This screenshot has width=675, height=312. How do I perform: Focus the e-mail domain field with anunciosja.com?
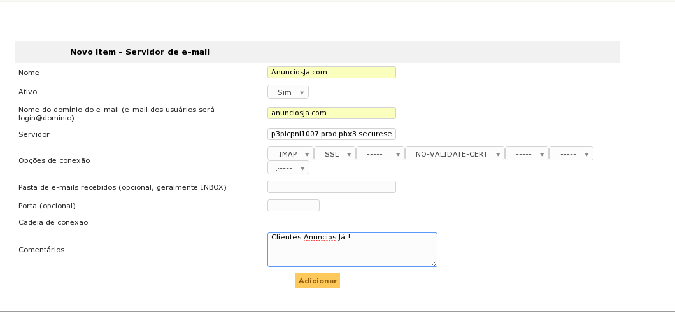coord(331,113)
